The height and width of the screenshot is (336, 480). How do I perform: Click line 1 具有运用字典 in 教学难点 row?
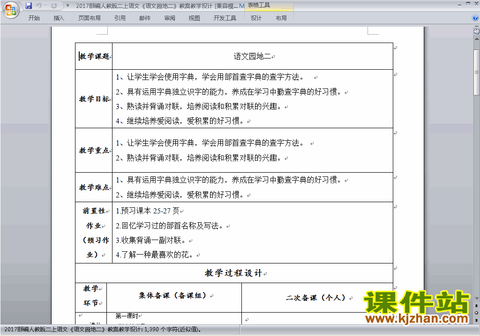point(228,180)
